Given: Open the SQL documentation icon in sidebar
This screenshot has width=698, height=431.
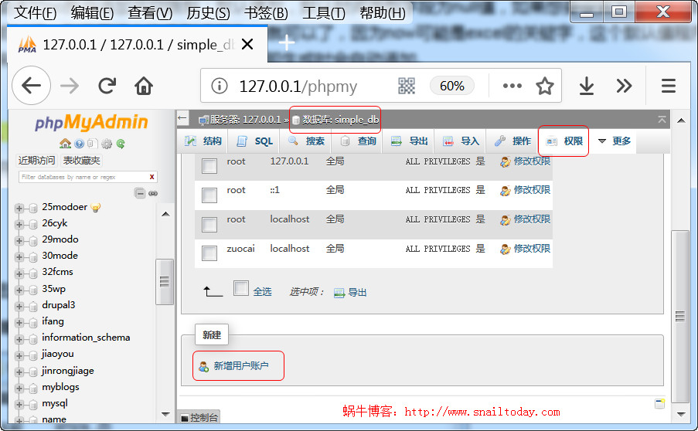Looking at the screenshot, I should point(93,143).
